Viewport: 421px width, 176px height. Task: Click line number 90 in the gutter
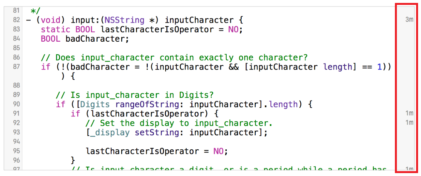(16, 104)
